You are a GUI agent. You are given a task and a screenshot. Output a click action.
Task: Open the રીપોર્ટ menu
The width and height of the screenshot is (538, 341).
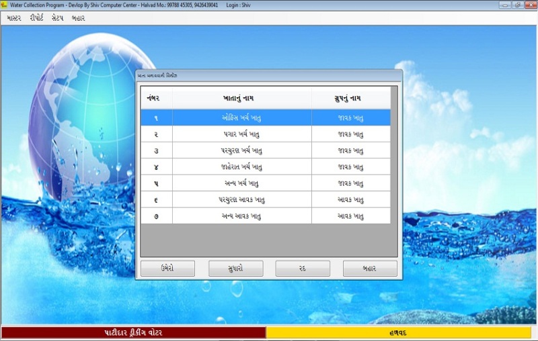tap(36, 18)
